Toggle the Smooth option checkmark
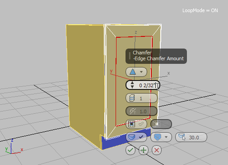This screenshot has height=165, width=228. click(x=141, y=137)
